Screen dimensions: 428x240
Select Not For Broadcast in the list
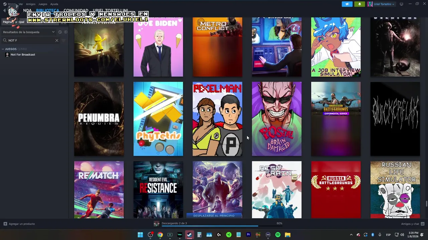23,55
